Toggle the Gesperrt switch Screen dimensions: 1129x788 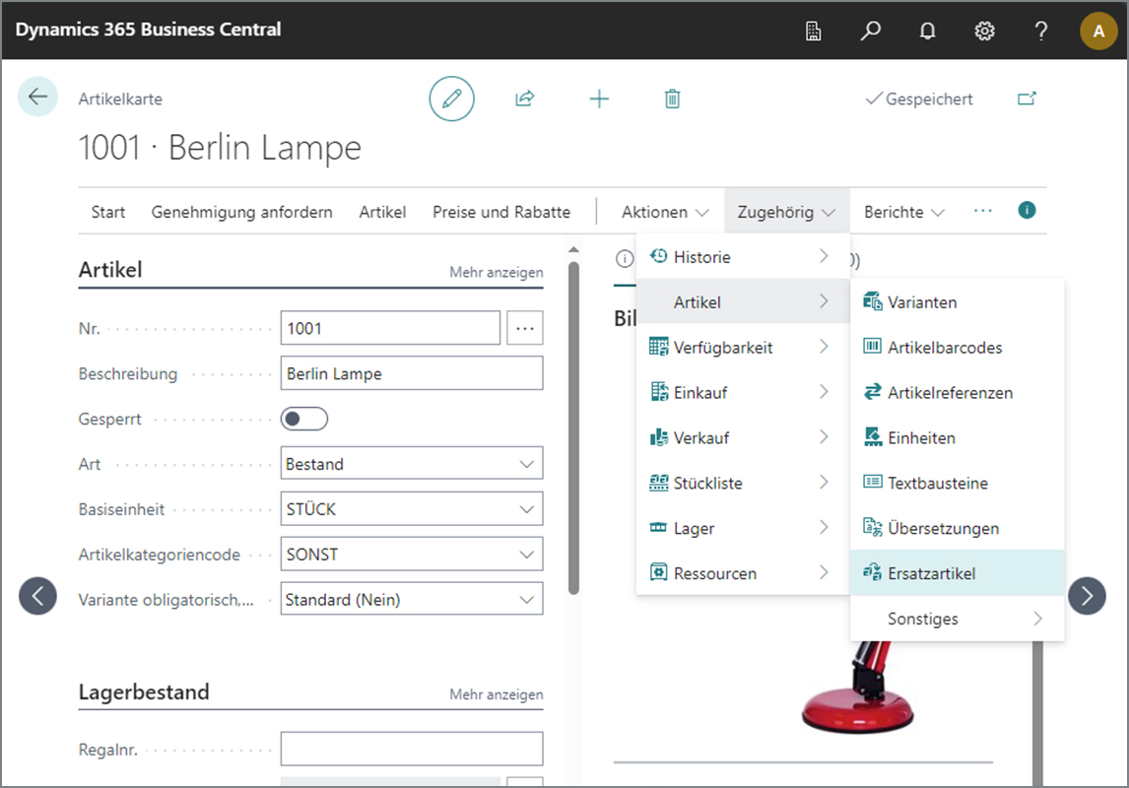click(303, 419)
